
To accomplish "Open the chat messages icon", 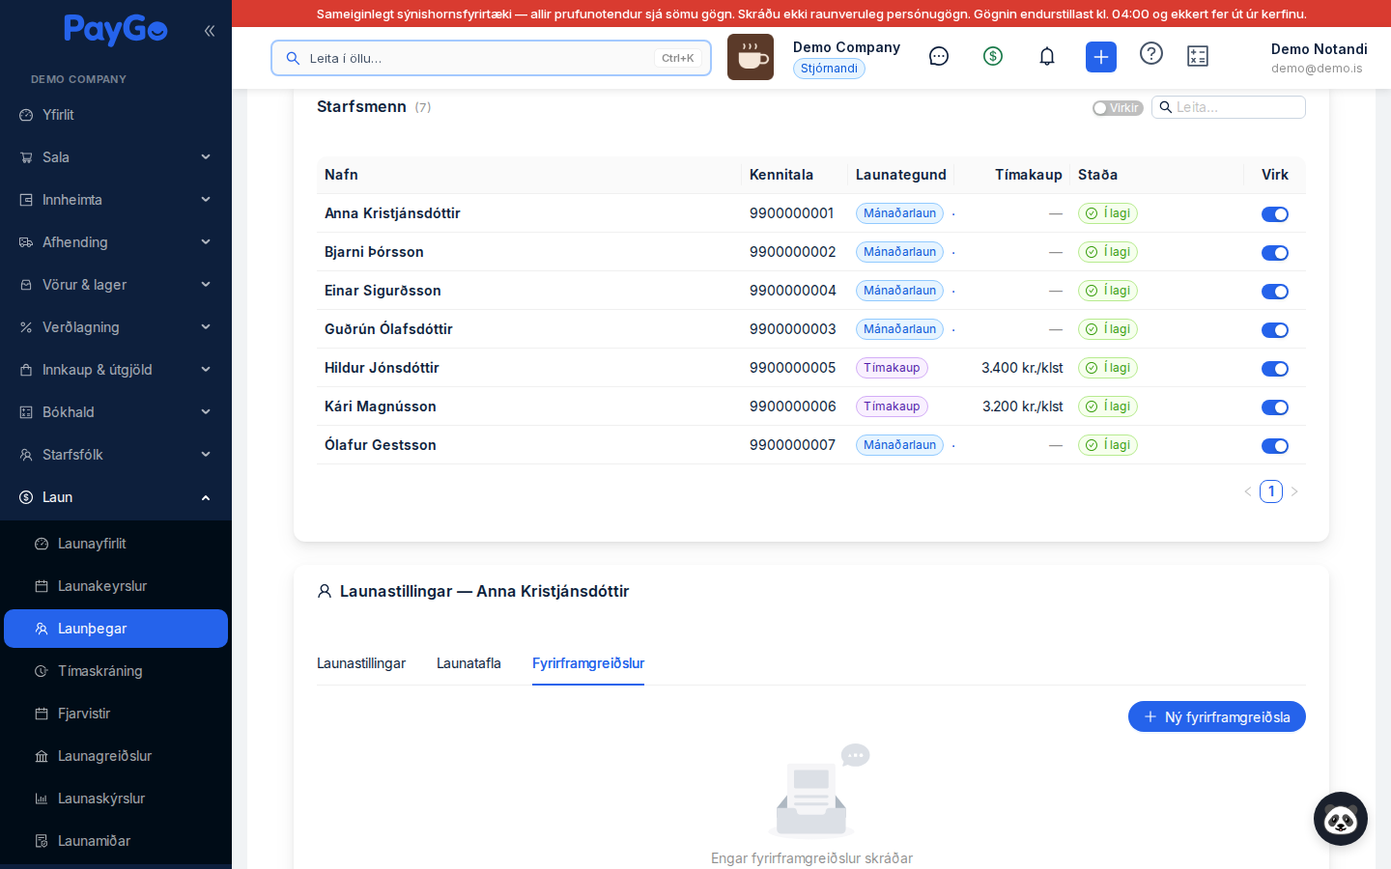I will point(939,56).
